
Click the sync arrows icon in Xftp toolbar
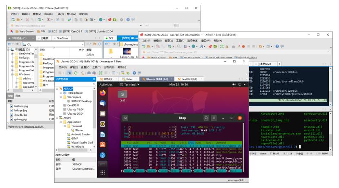coord(69,20)
